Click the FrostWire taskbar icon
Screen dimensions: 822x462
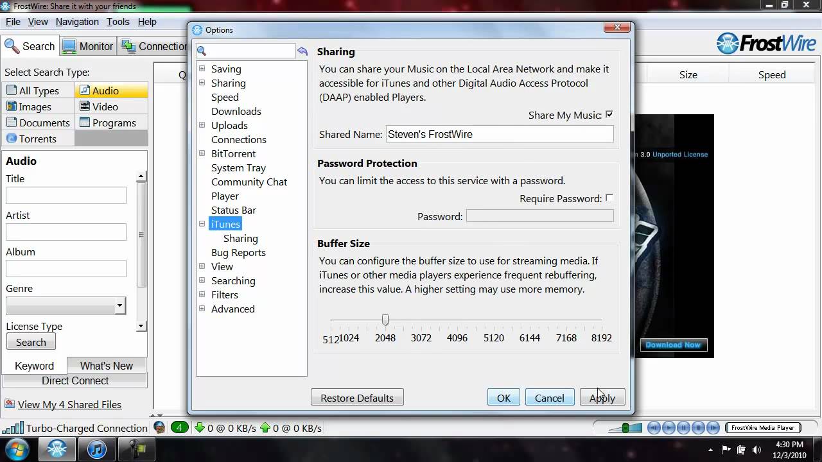pos(57,449)
